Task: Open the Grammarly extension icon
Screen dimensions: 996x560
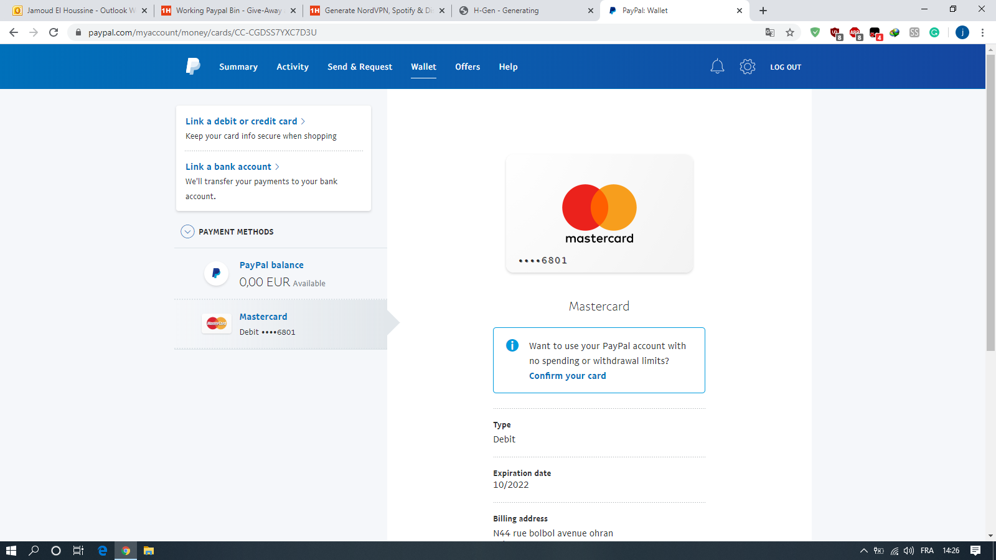Action: click(934, 32)
